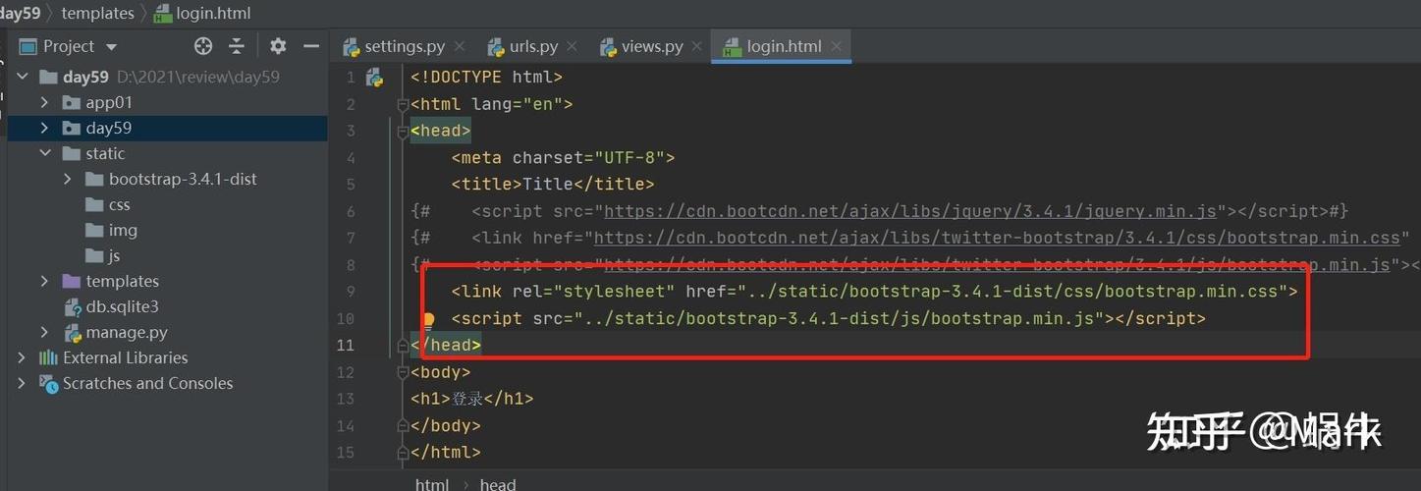Click the locate/select opened file icon

(203, 46)
